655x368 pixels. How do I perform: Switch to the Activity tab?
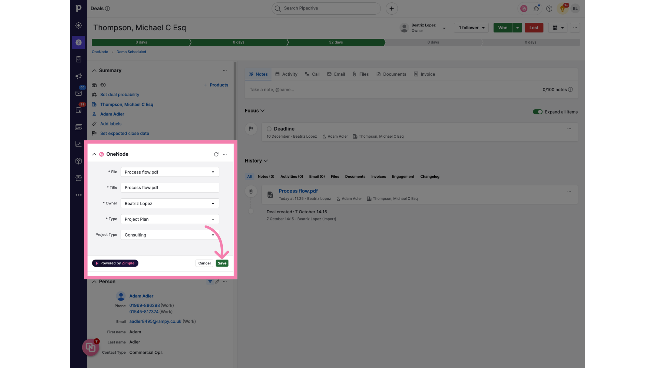[x=289, y=74]
